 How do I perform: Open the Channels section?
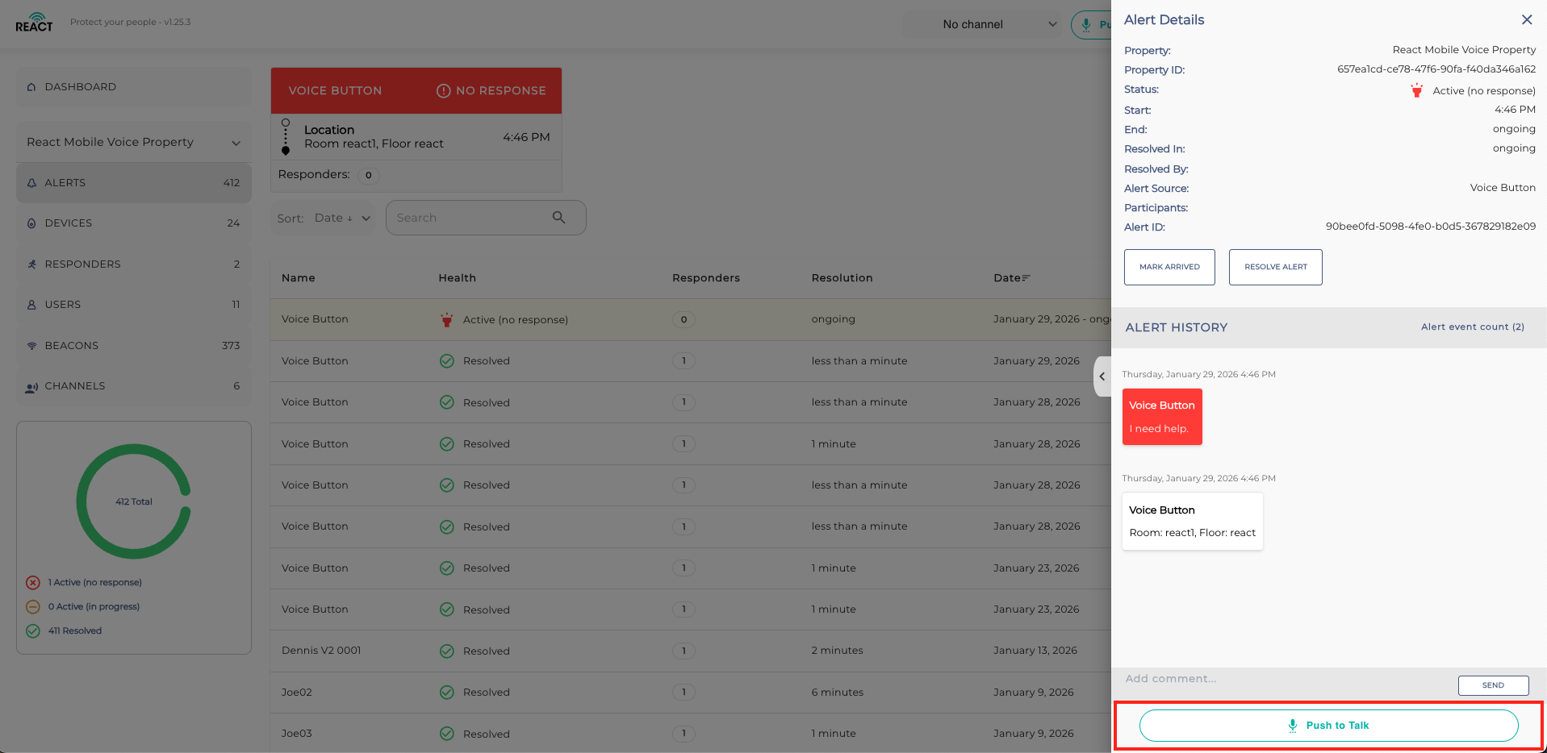tap(134, 386)
